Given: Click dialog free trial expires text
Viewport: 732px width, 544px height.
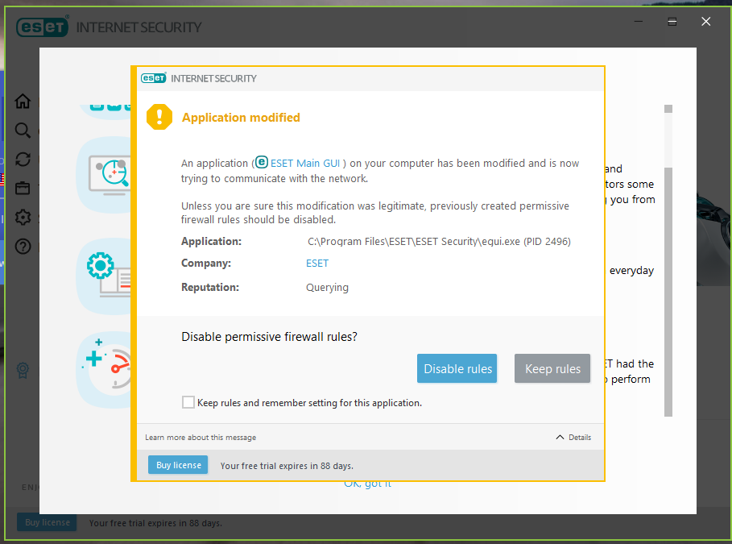Looking at the screenshot, I should [x=287, y=466].
